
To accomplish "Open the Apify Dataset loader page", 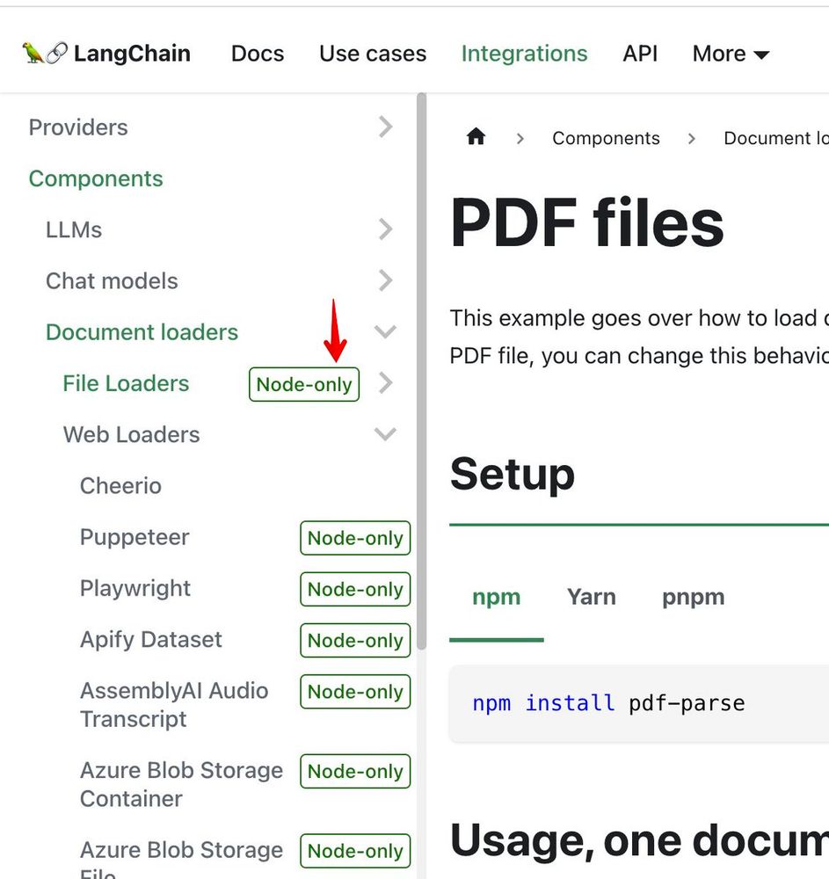I will 151,639.
